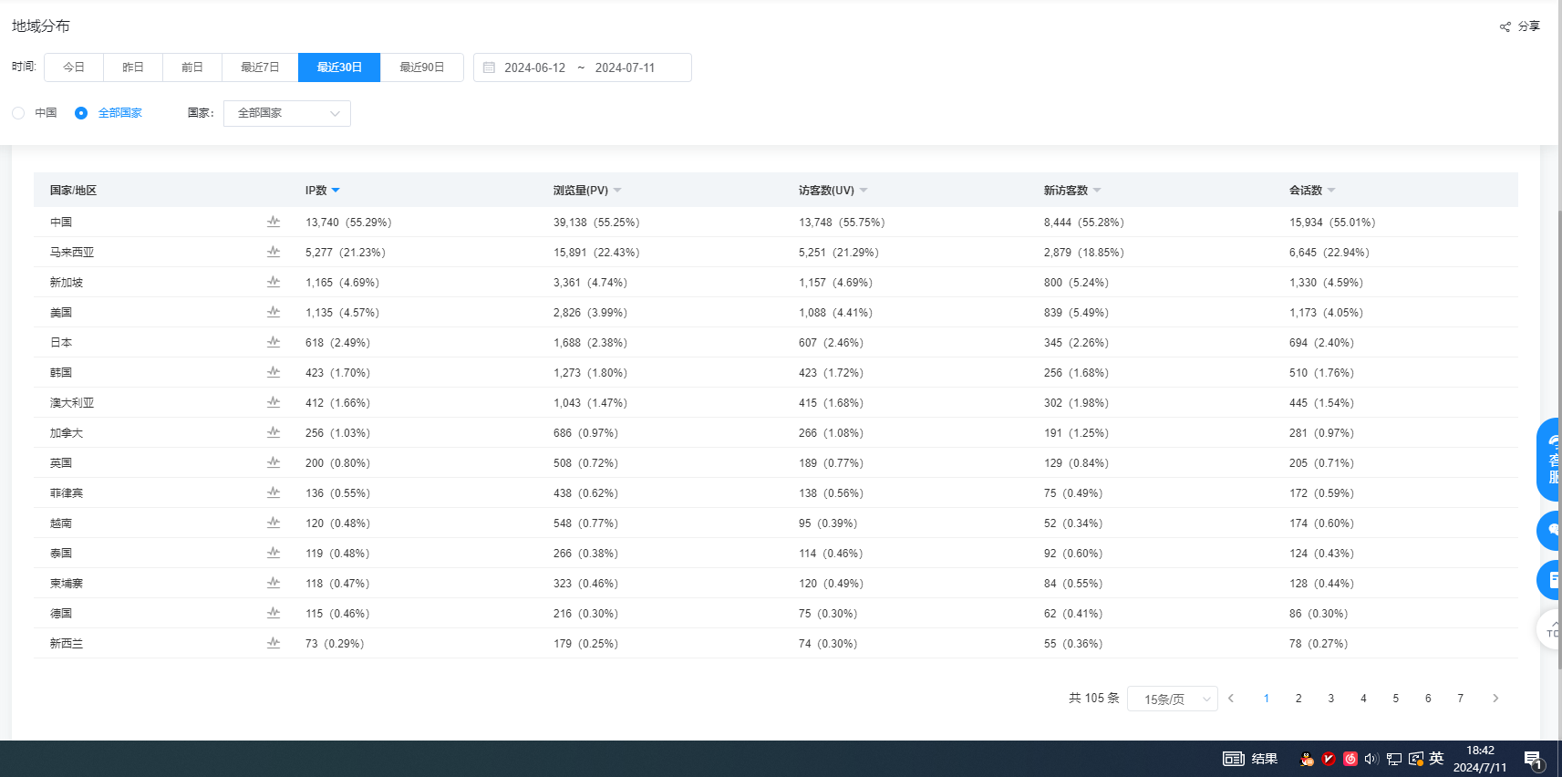Click end date 2024-07-11 field
This screenshot has width=1562, height=777.
pos(625,67)
